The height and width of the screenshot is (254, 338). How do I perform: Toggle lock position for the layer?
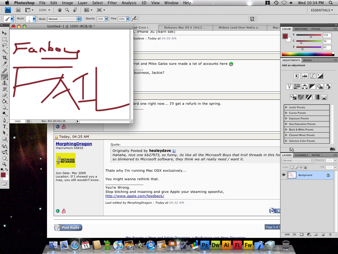[x=301, y=167]
